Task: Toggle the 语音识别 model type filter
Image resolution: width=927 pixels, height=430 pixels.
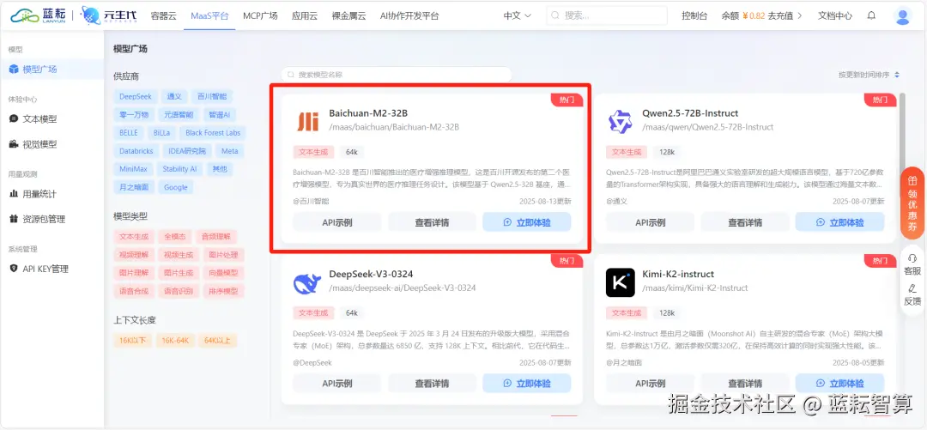Action: pyautogui.click(x=179, y=291)
